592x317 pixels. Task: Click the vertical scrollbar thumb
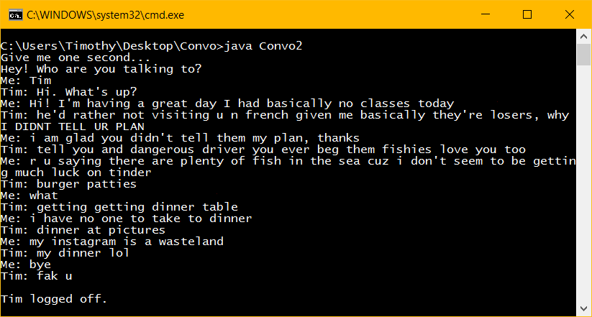click(x=584, y=55)
